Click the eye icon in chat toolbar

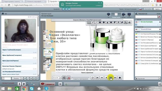31,79
